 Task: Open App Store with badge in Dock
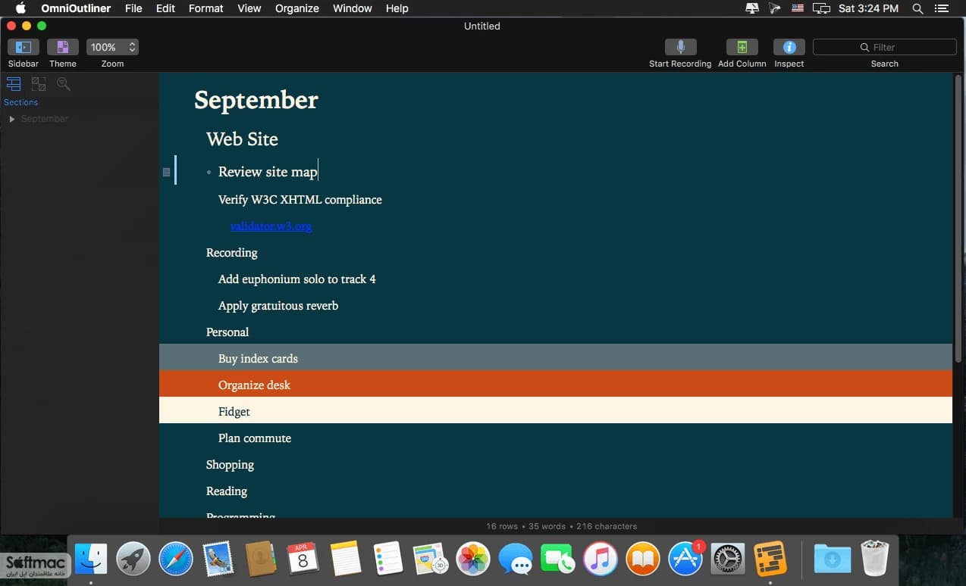(x=685, y=560)
